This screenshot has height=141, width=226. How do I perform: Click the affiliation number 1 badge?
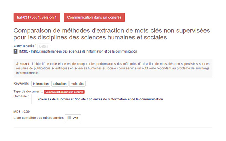point(16,51)
